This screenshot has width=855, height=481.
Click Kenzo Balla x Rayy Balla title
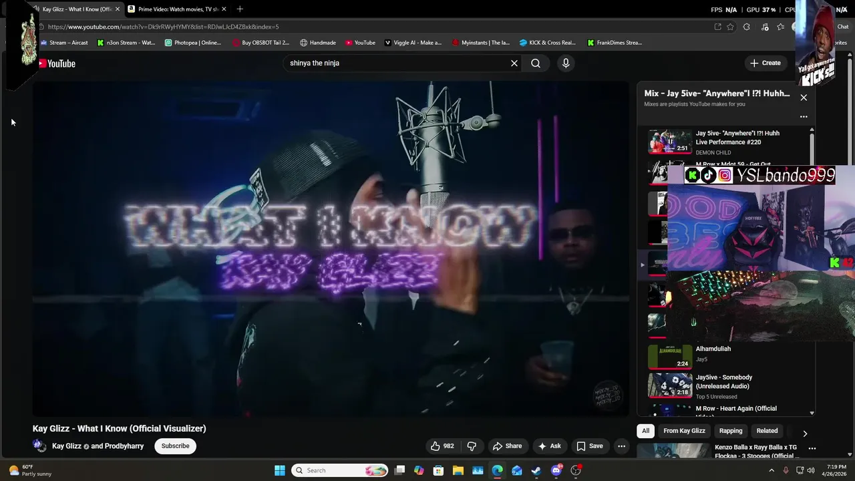[757, 452]
